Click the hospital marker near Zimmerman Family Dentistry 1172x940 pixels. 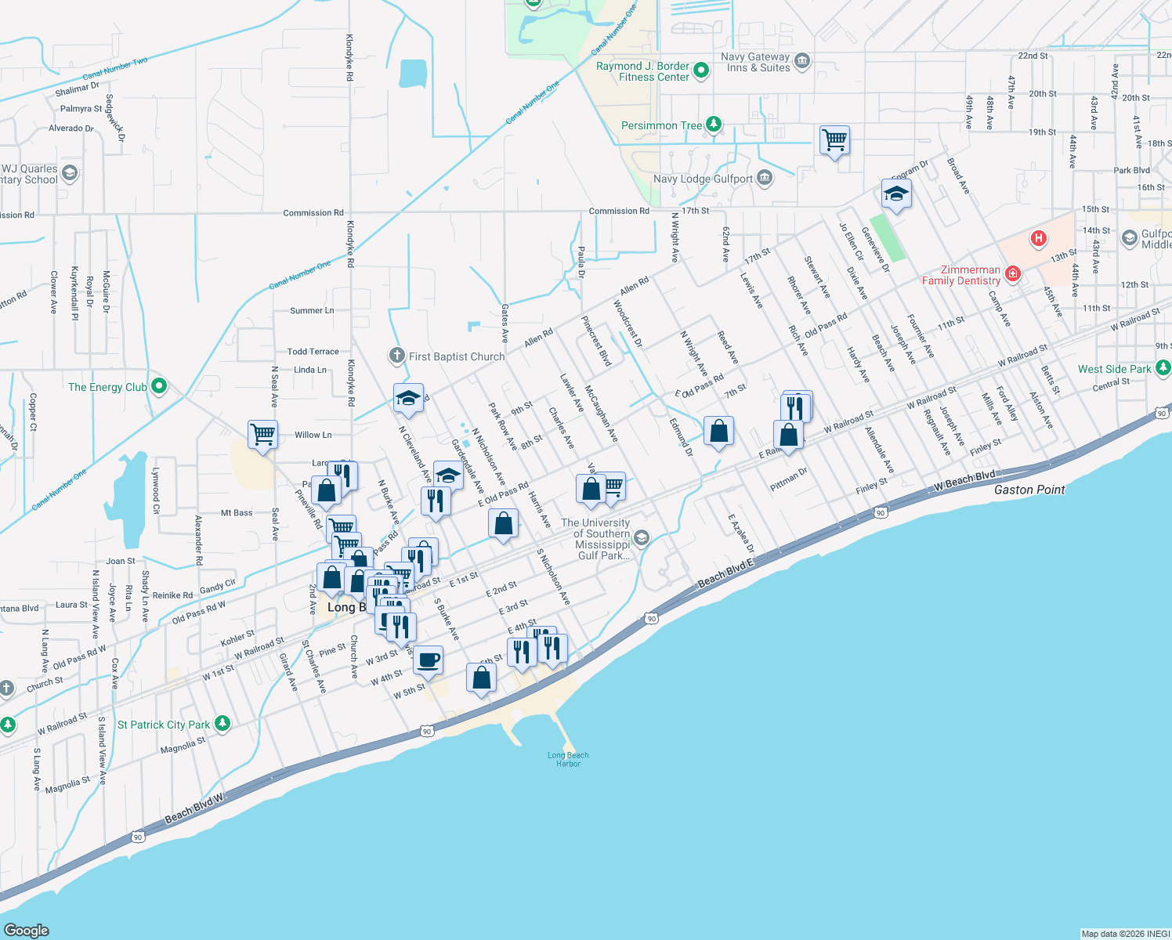1039,239
